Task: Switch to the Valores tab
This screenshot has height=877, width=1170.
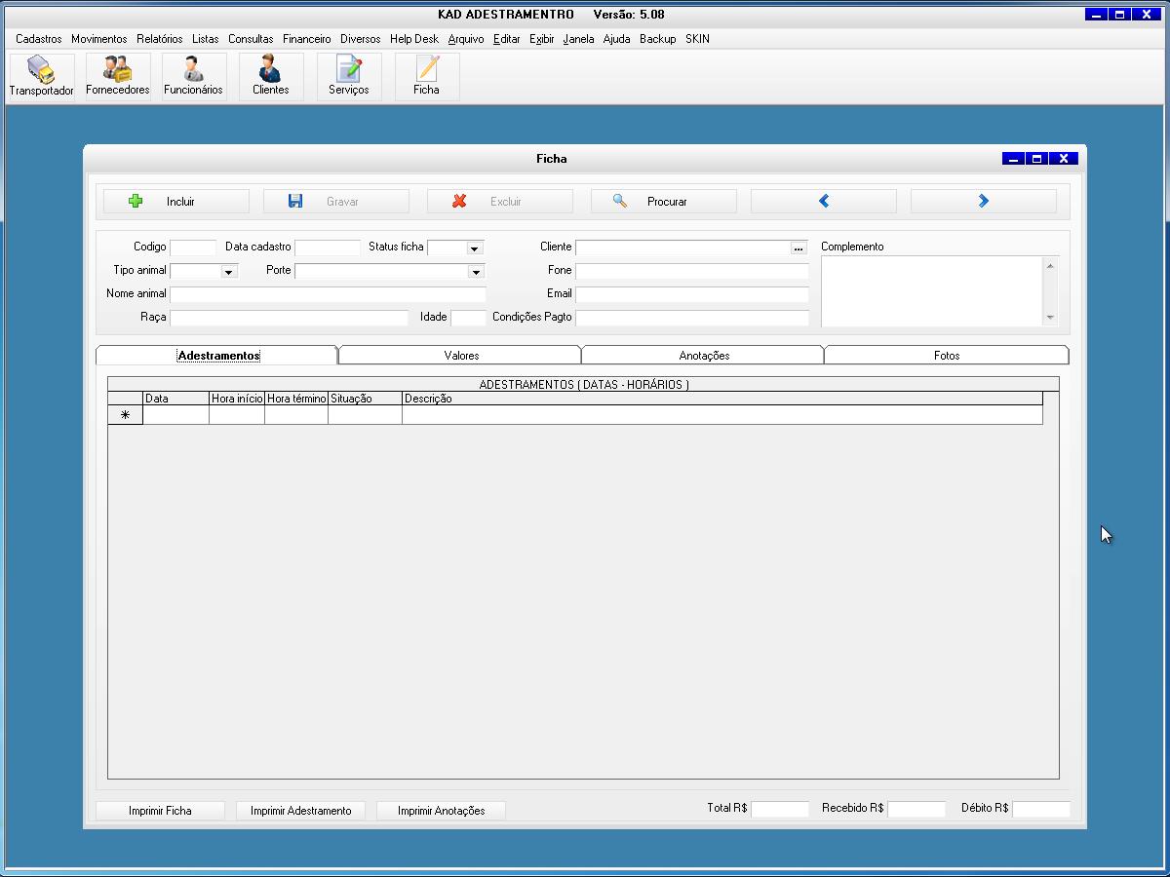Action: point(461,356)
